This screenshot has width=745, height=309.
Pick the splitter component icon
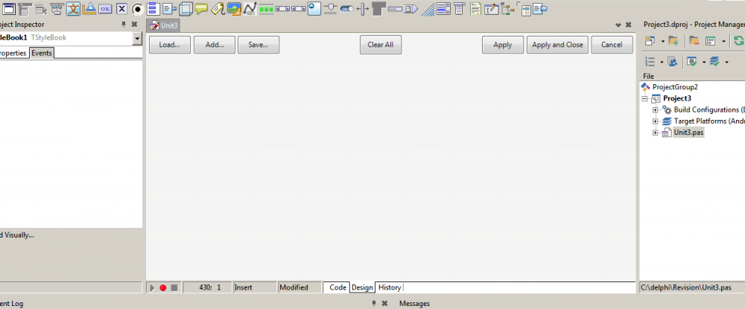pyautogui.click(x=363, y=9)
